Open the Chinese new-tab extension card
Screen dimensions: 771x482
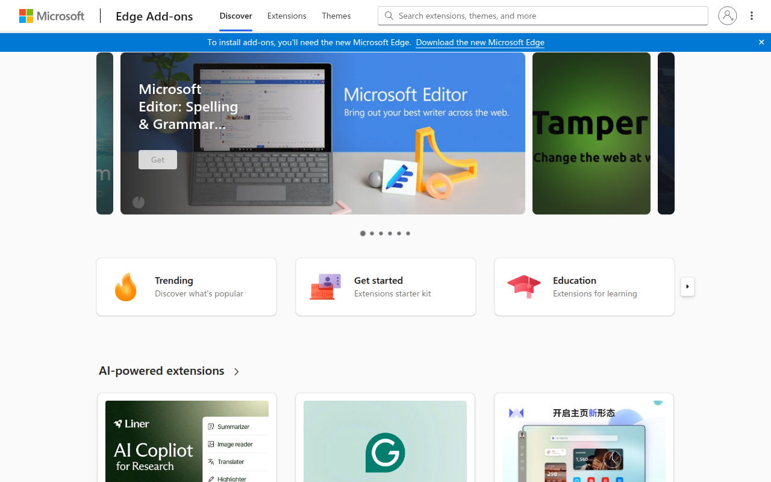[584, 438]
